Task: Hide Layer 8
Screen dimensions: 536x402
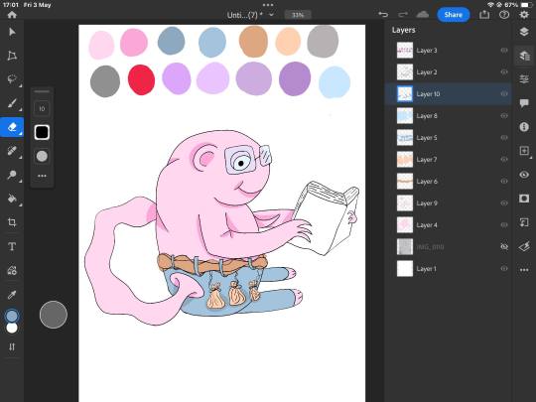Action: coord(504,116)
